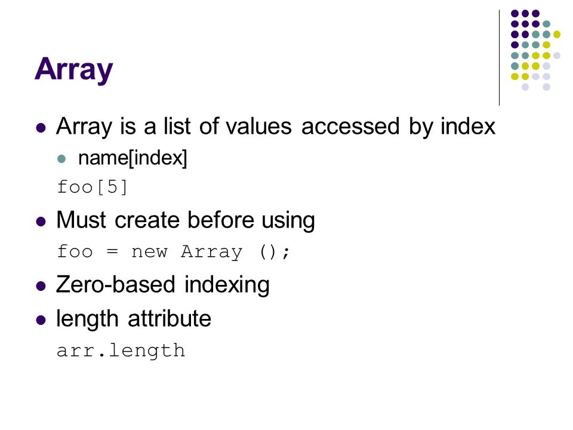Click the purple bullet before 'length attribute'
Image resolution: width=573 pixels, height=430 pixels.
pos(41,320)
